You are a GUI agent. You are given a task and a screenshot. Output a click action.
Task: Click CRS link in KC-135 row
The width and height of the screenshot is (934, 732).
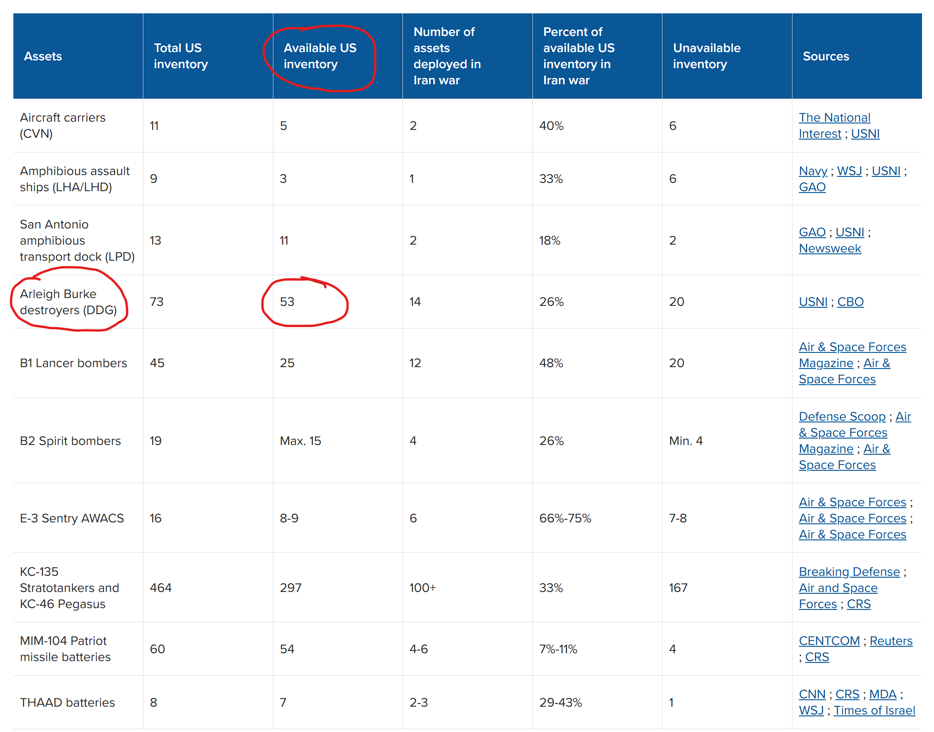pos(858,604)
